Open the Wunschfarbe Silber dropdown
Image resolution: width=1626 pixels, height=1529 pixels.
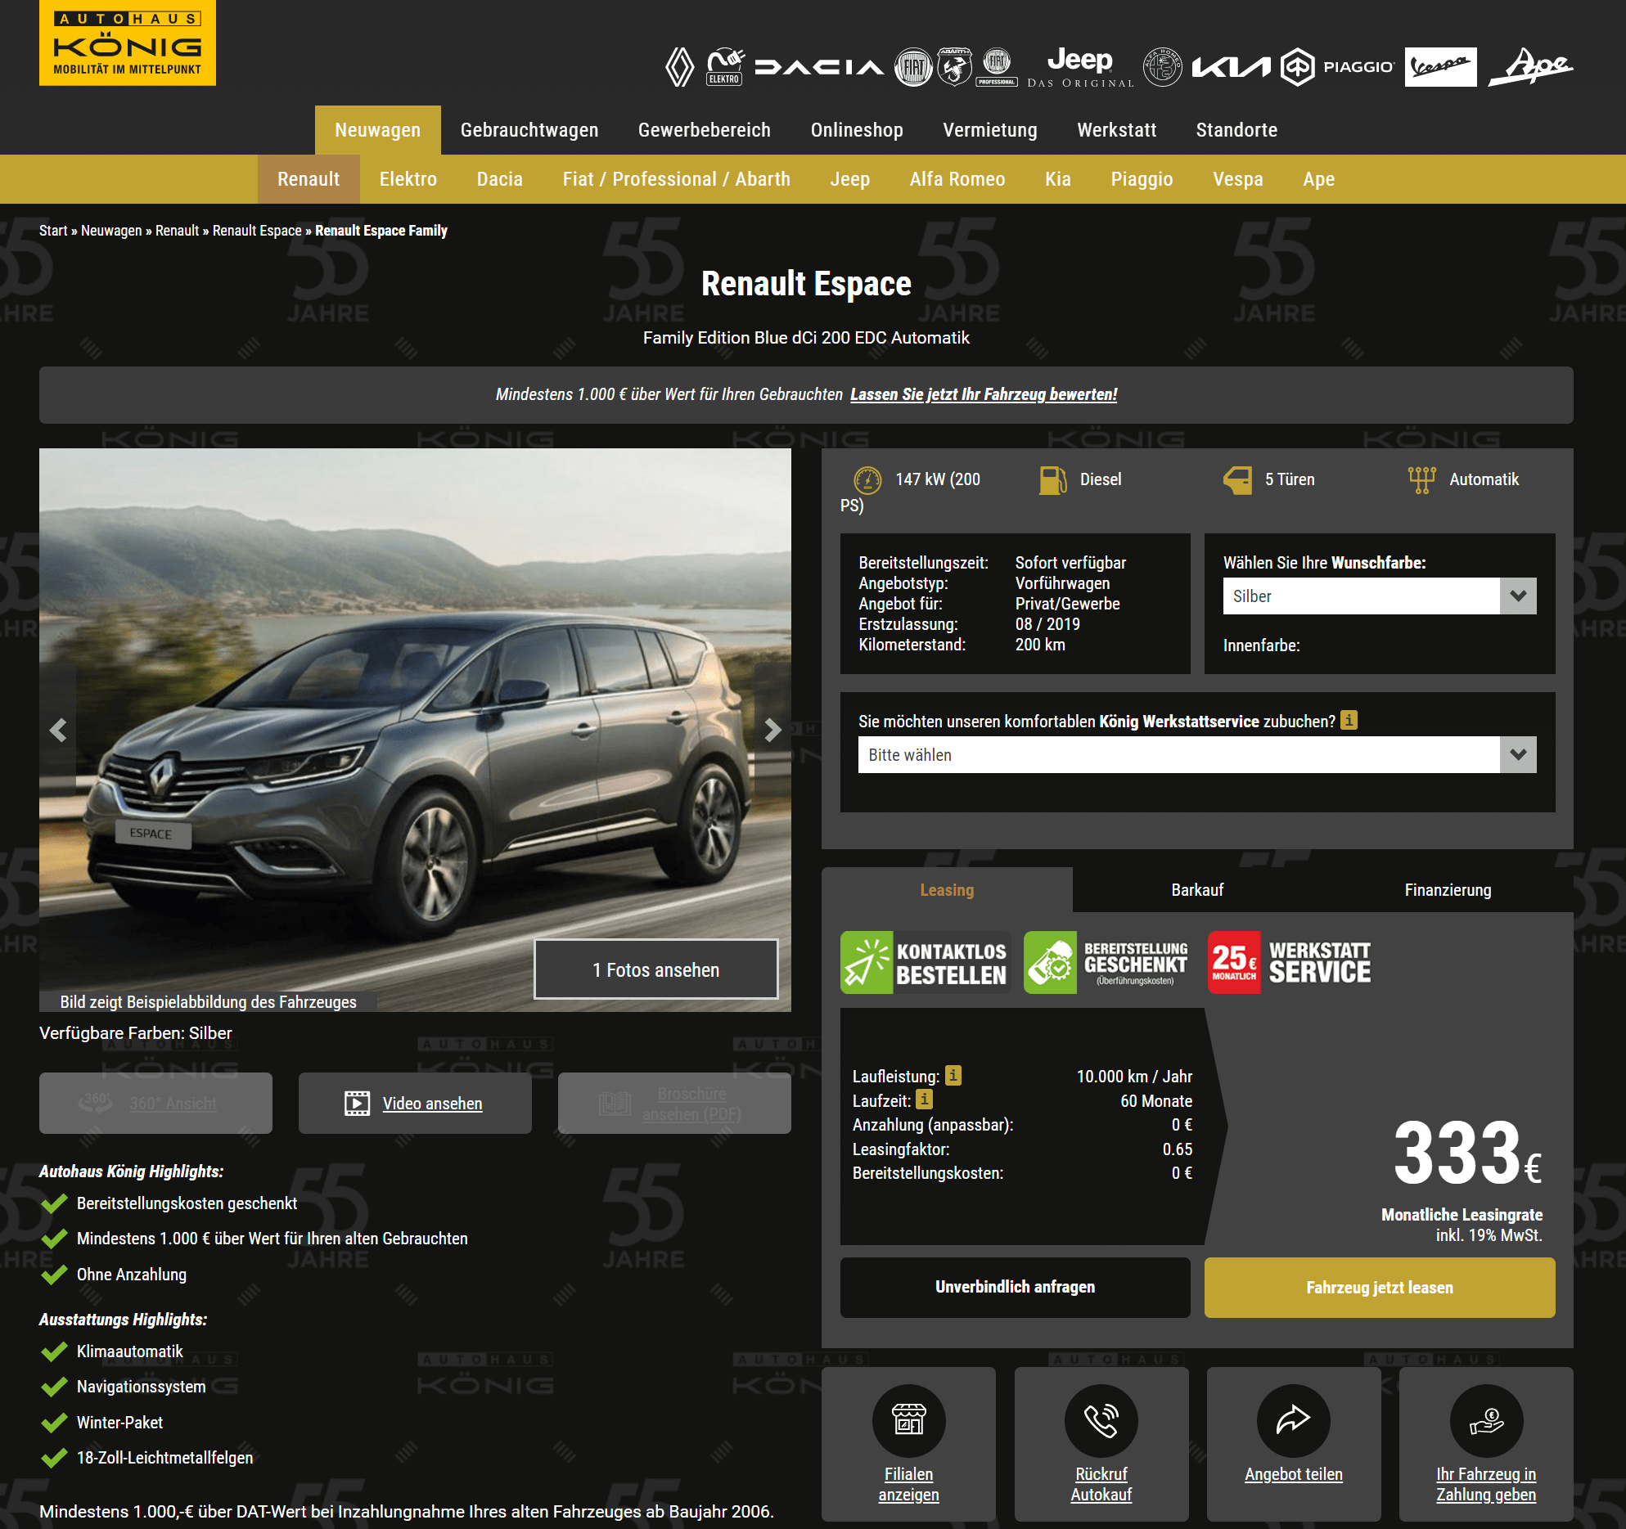tap(1380, 596)
